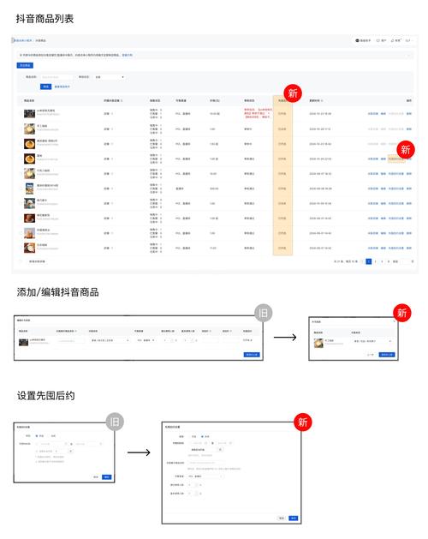Image resolution: width=428 pixels, height=539 pixels.
Task: Click the reset filter link beside the search button
Action: [62, 87]
